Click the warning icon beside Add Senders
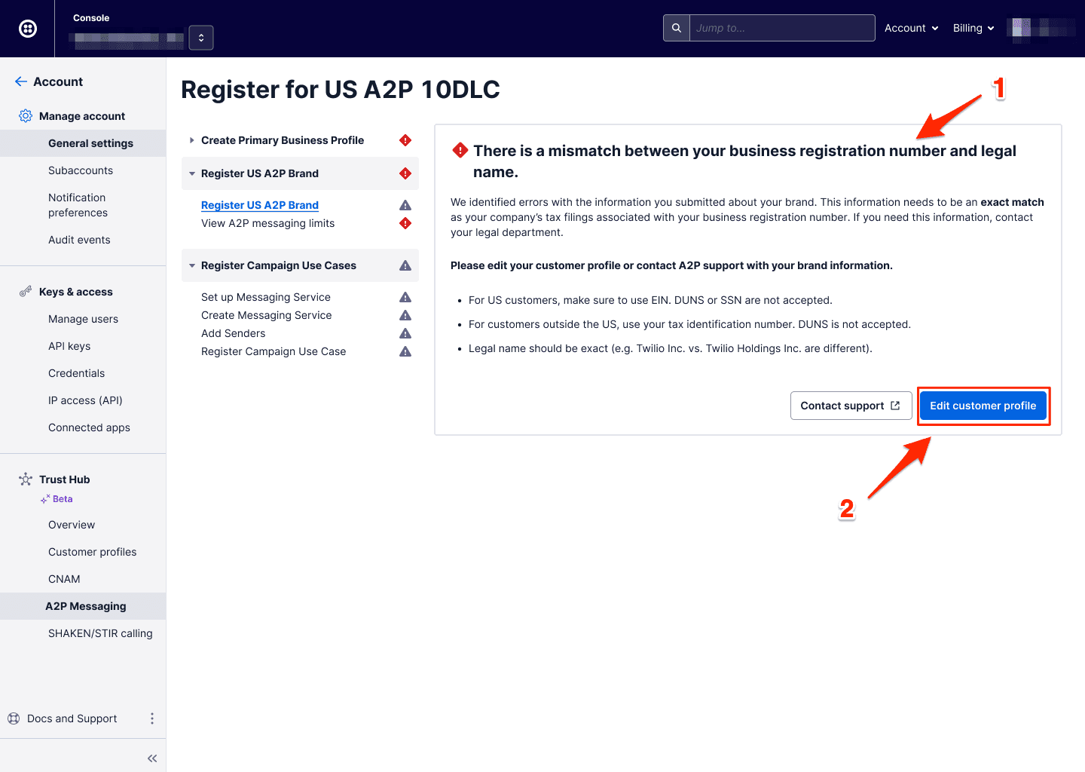This screenshot has height=772, width=1085. click(405, 332)
